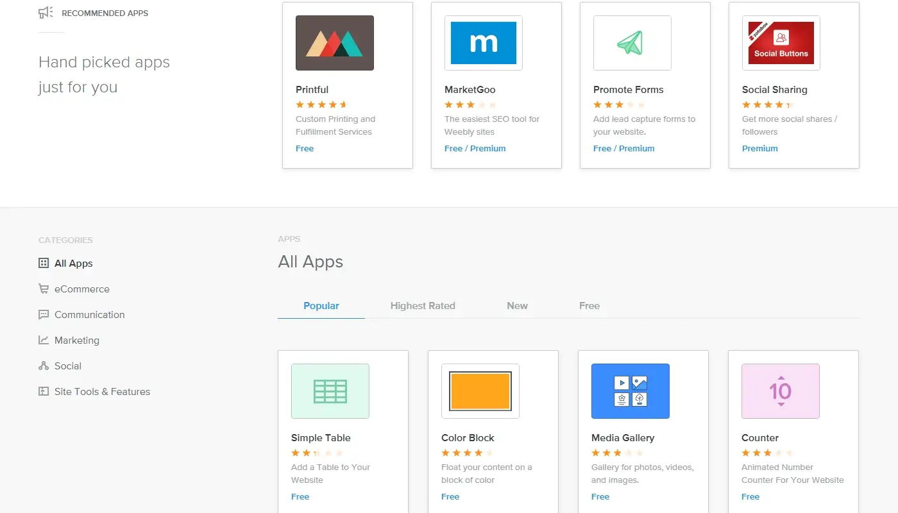Click the All Apps category link
This screenshot has width=898, height=513.
pyautogui.click(x=73, y=264)
